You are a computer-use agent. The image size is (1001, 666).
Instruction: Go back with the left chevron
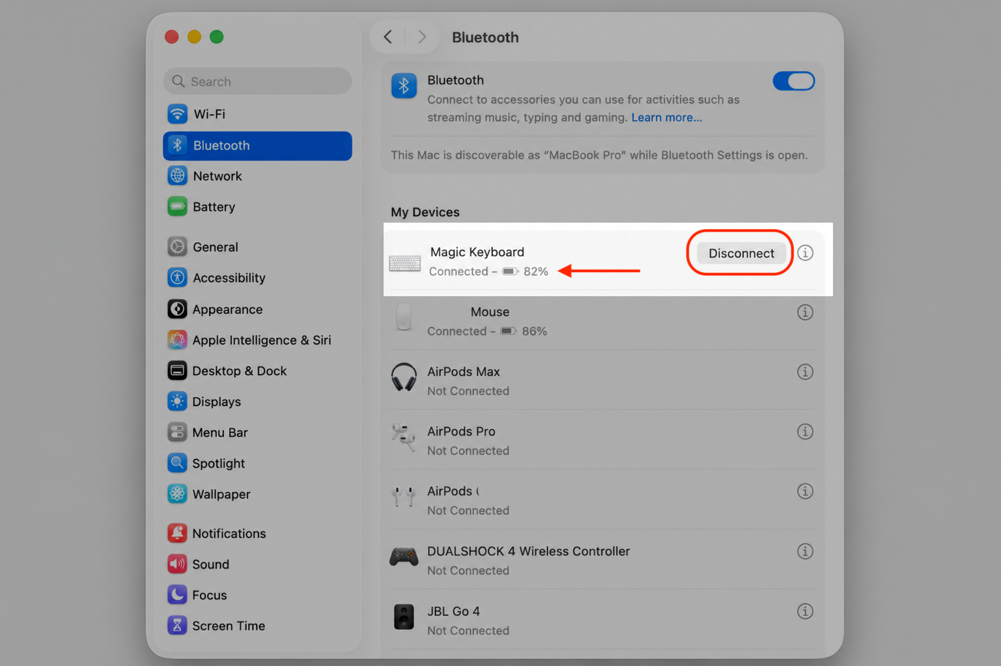click(x=388, y=37)
